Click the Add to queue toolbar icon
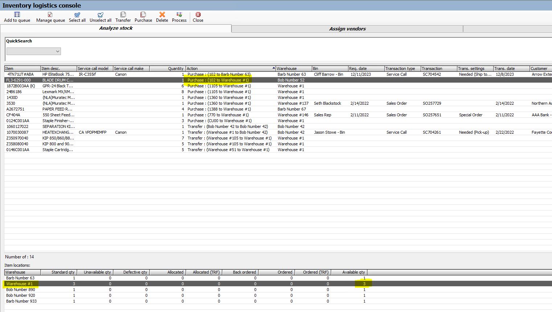 (17, 14)
